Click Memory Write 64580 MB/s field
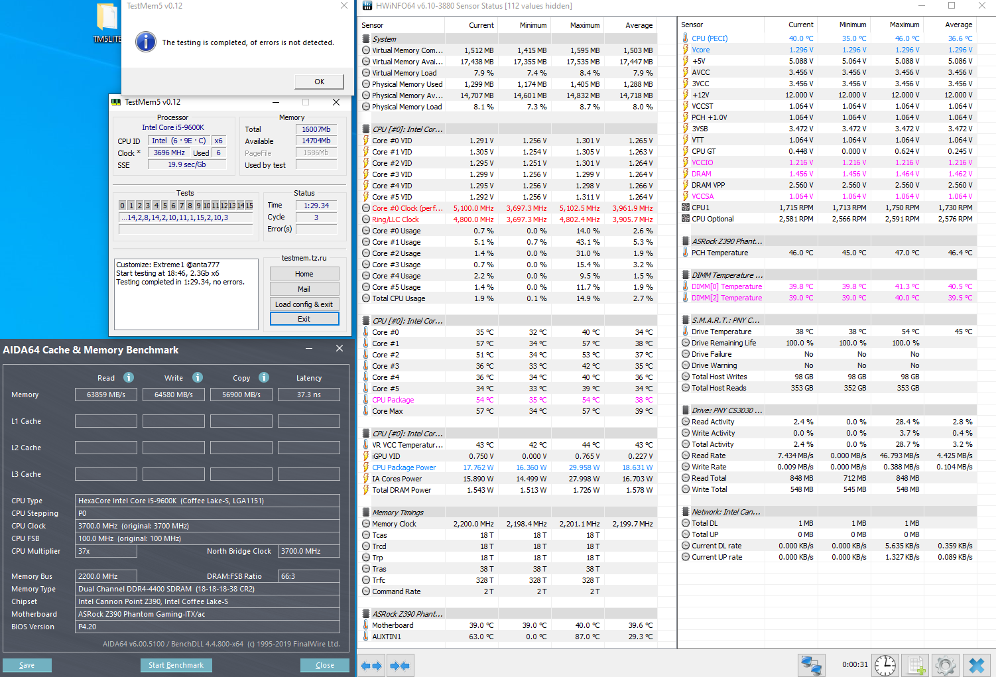 174,395
